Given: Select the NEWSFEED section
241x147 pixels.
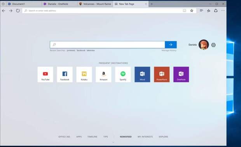Looking at the screenshot, I should (x=126, y=137).
